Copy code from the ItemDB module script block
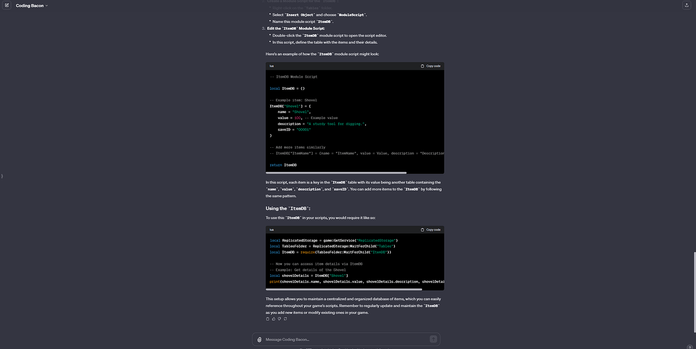This screenshot has height=349, width=696. 430,66
